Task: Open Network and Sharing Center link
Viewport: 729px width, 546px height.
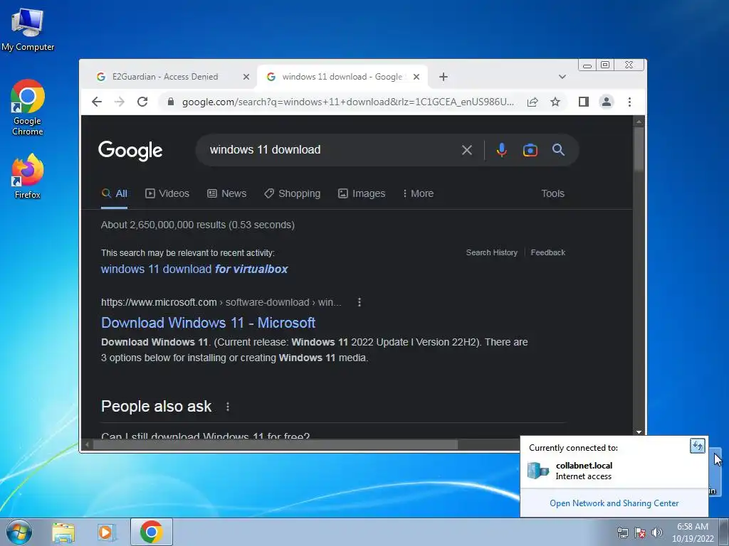Action: click(614, 503)
